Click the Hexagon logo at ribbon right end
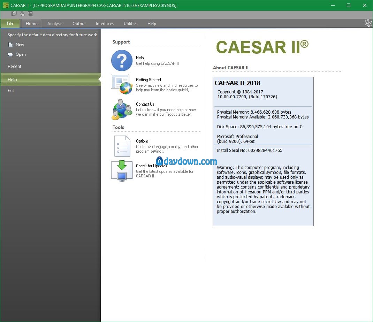Viewport: 373px width, 322px height. pos(368,23)
